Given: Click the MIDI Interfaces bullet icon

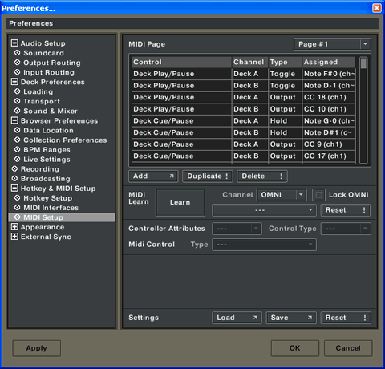Looking at the screenshot, I should point(18,208).
